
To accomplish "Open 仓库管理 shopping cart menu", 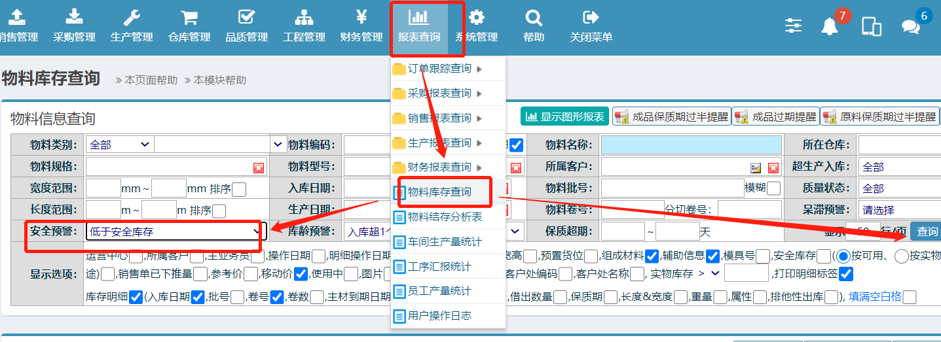I will click(x=189, y=26).
